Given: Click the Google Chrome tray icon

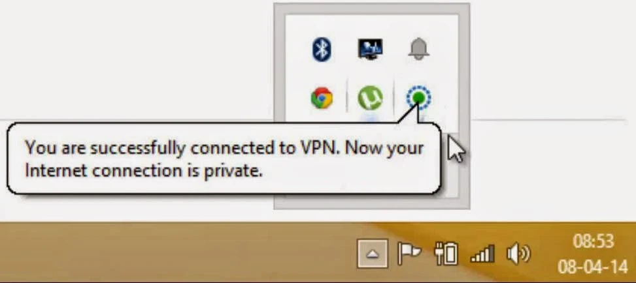Looking at the screenshot, I should pyautogui.click(x=322, y=98).
